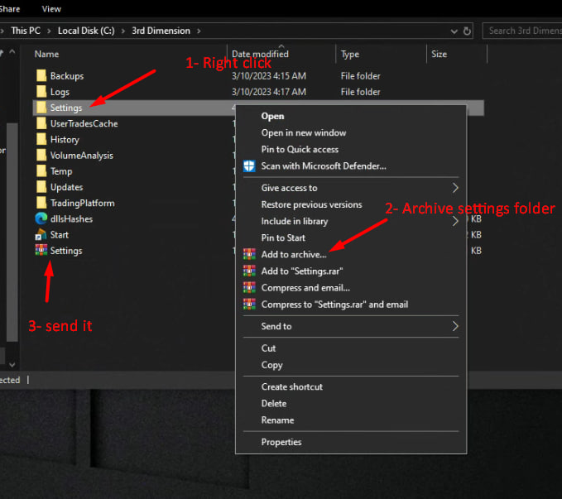Sort files by Date modified column
Viewport: 562px width, 499px height.
(258, 54)
